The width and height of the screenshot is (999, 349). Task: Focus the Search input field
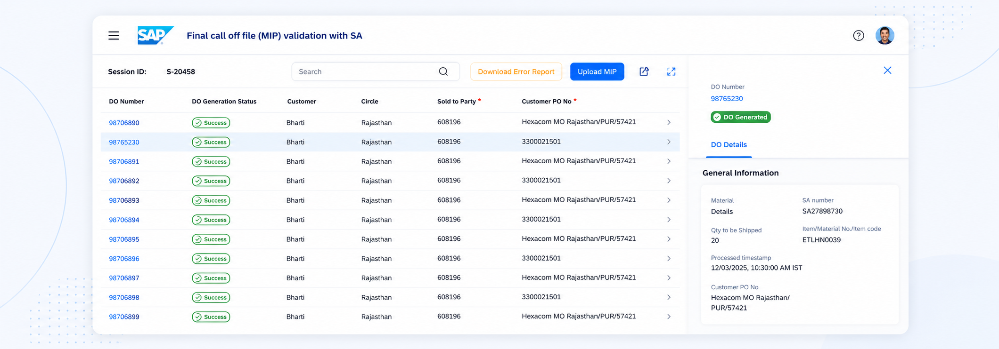click(376, 71)
